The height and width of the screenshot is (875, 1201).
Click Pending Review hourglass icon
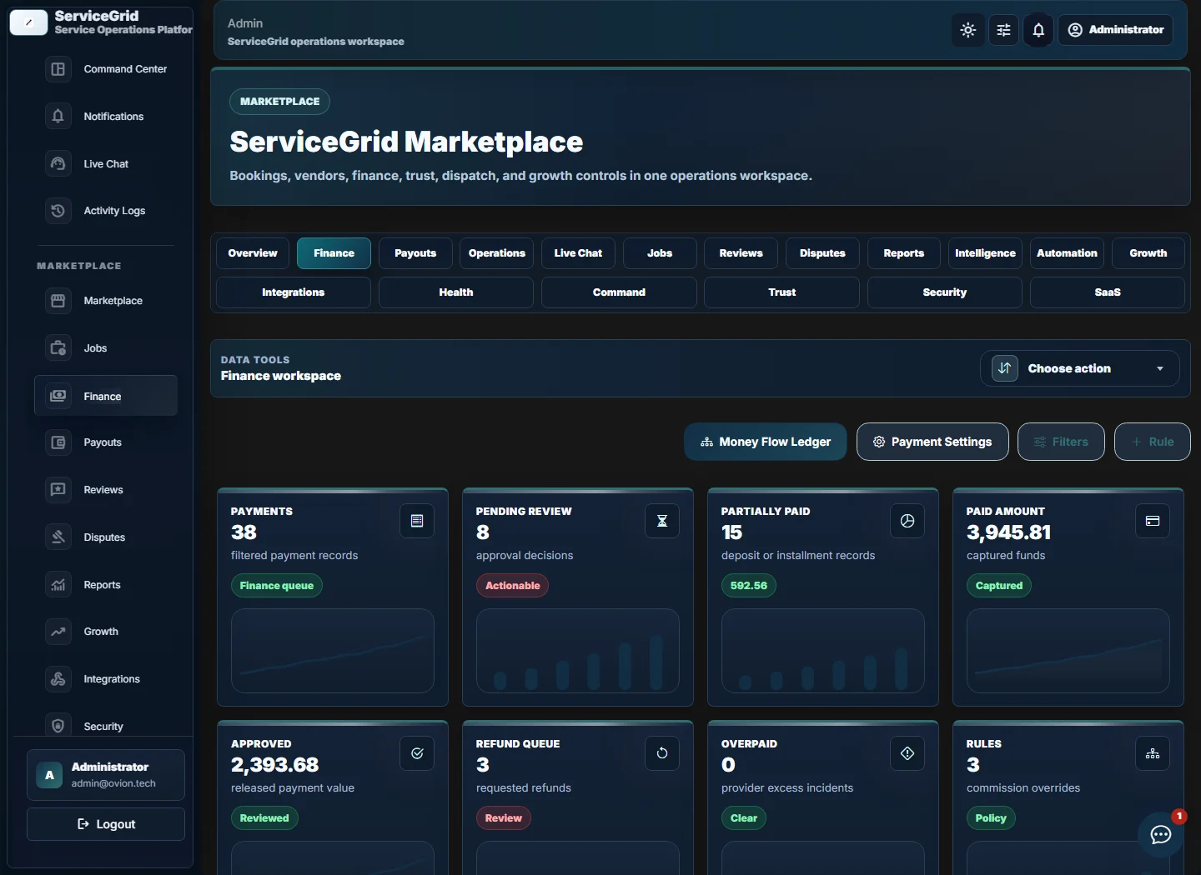(x=662, y=521)
